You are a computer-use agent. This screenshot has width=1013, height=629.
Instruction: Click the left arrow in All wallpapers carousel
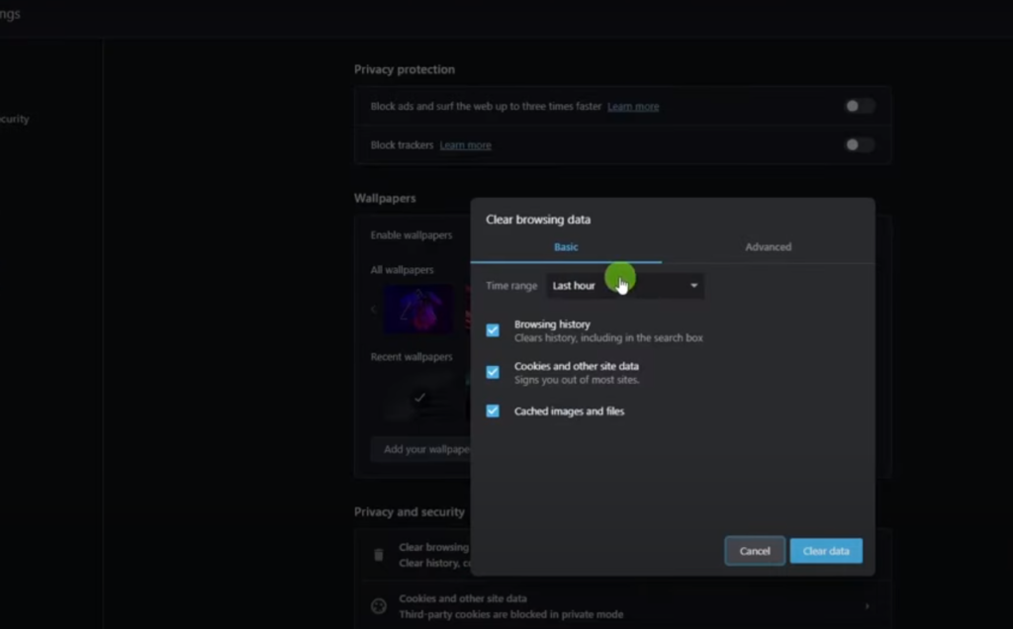pyautogui.click(x=374, y=310)
